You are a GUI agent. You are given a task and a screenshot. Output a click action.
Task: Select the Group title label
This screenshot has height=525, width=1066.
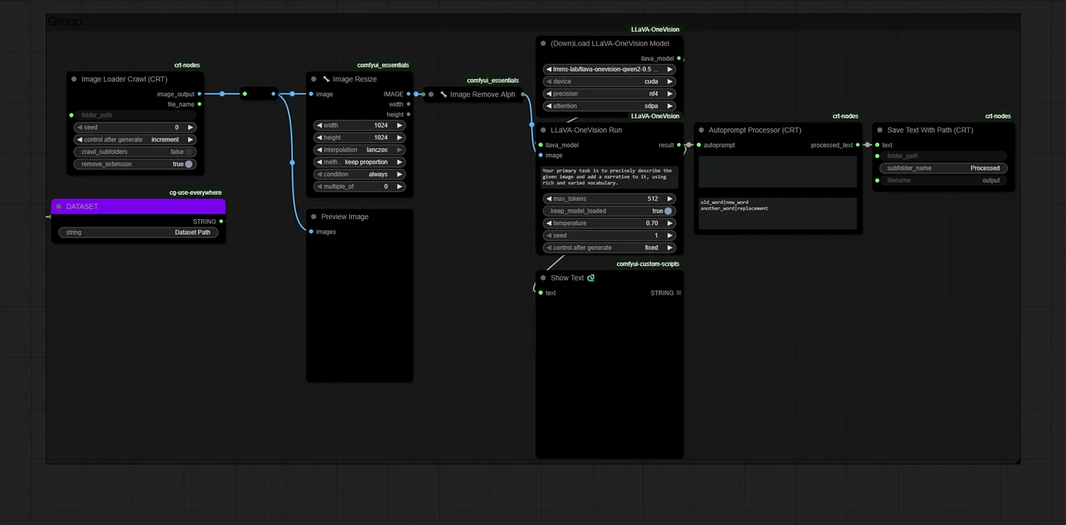pyautogui.click(x=65, y=21)
